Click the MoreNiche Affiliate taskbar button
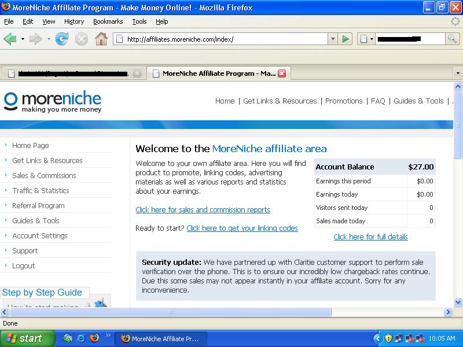Screen dimensions: 463x347 tap(160, 338)
